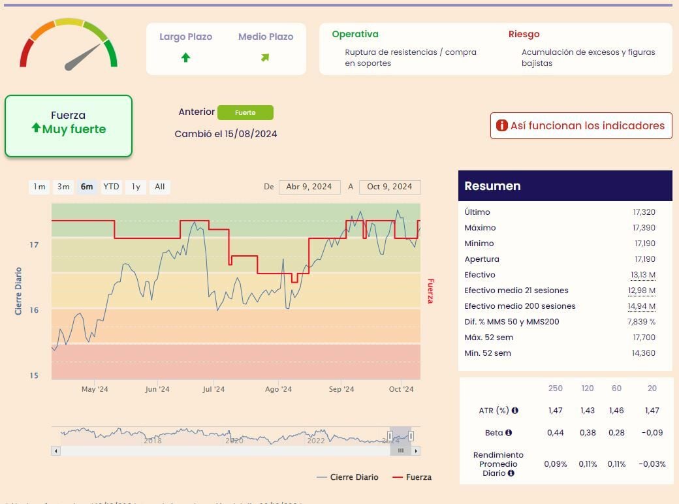The height and width of the screenshot is (504, 679).
Task: Open 'Así funcionan los indicadores' button
Action: pos(581,125)
